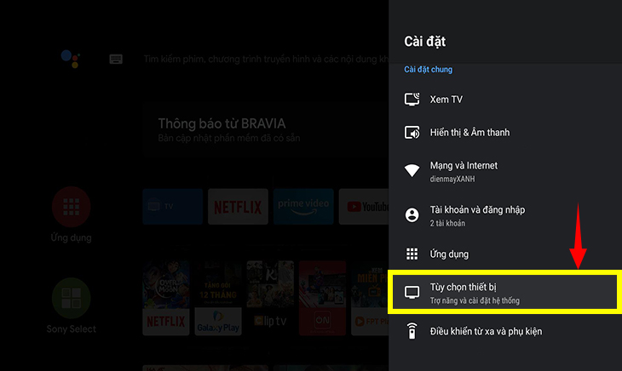The image size is (622, 371).
Task: Click the Wi-Fi network icon
Action: point(412,170)
